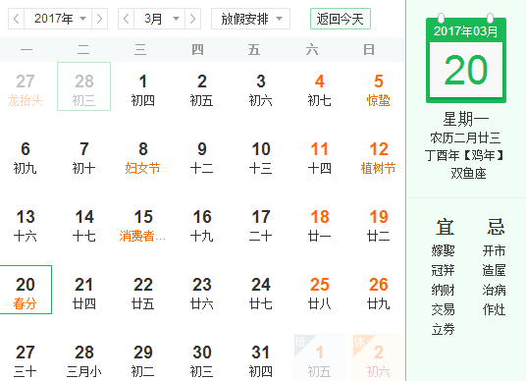
Task: Click 交易 under 宜 list
Action: pyautogui.click(x=444, y=309)
